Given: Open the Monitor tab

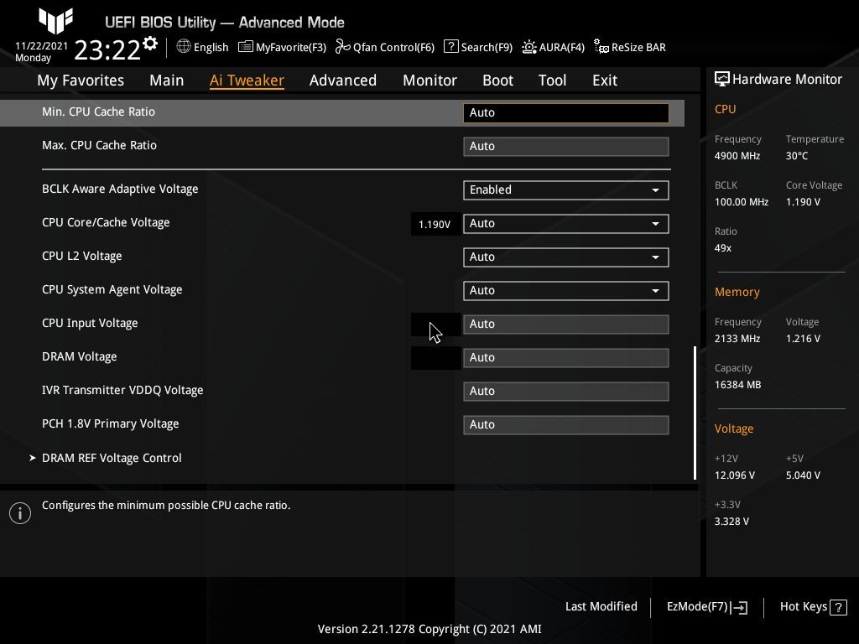Looking at the screenshot, I should [430, 80].
